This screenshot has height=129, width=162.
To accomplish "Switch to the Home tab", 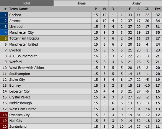I will (81, 3).
